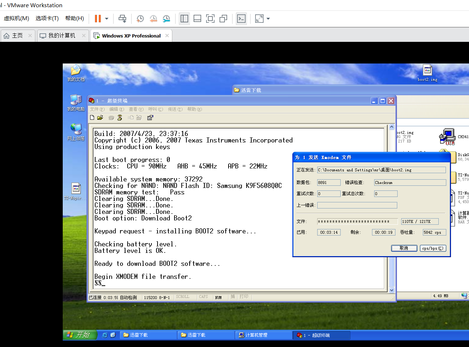Launch Internet Explorer from quick launch

click(x=105, y=335)
